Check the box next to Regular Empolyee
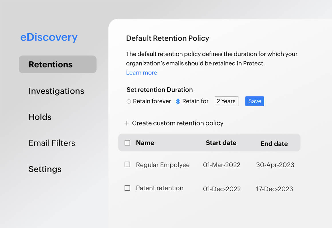 coord(127,164)
